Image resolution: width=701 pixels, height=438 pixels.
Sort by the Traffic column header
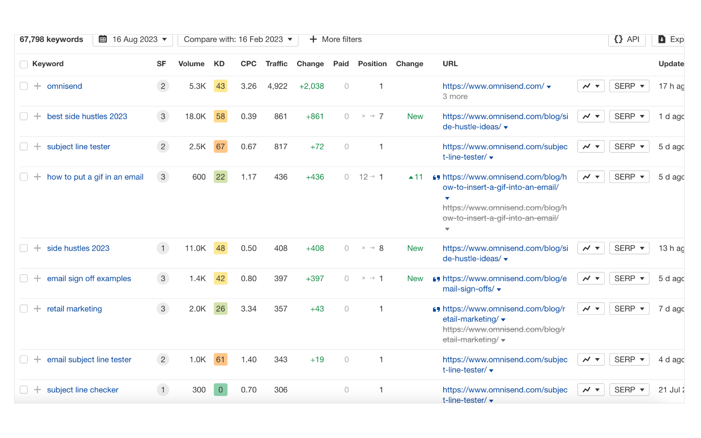(x=277, y=64)
